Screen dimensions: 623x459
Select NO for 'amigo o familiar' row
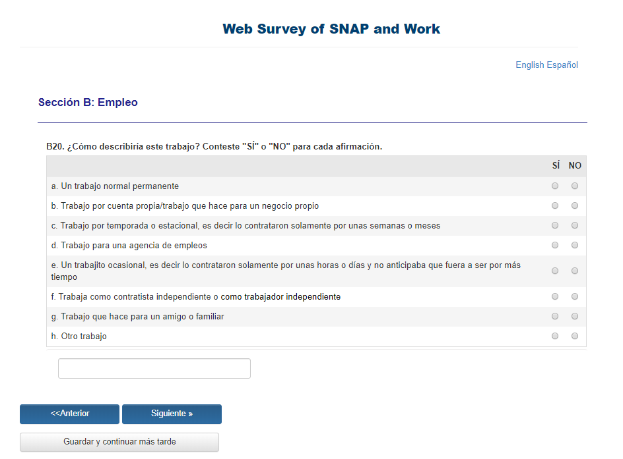(x=575, y=317)
